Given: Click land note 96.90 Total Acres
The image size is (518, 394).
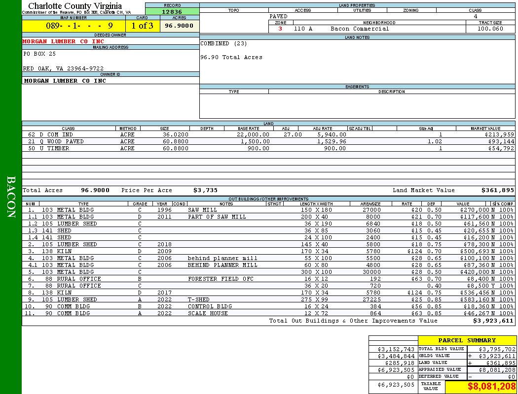Looking at the screenshot, I should click(231, 57).
